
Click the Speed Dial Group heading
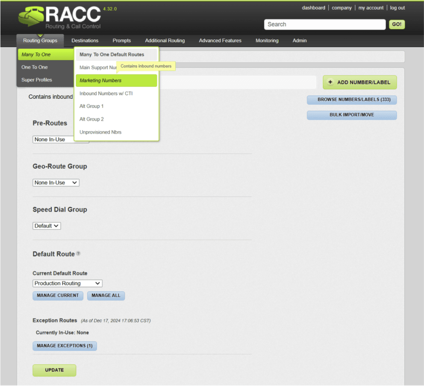pyautogui.click(x=60, y=209)
